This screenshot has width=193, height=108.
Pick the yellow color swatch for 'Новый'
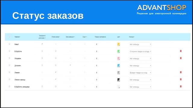click(x=119, y=44)
